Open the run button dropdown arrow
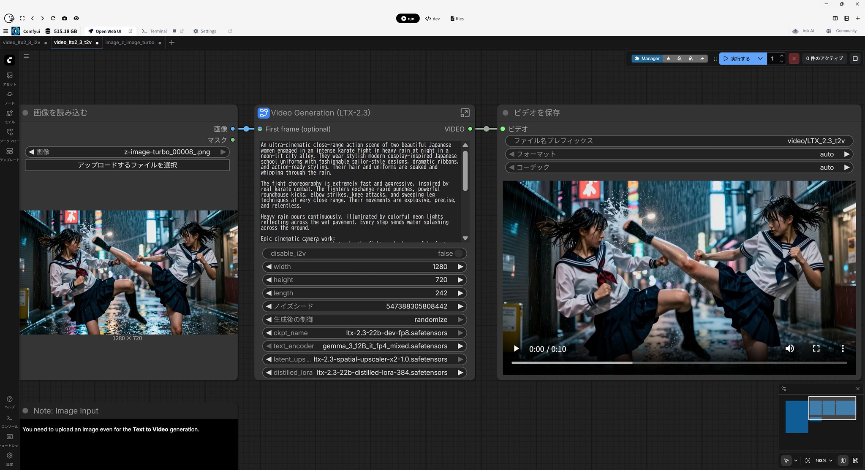 click(760, 59)
